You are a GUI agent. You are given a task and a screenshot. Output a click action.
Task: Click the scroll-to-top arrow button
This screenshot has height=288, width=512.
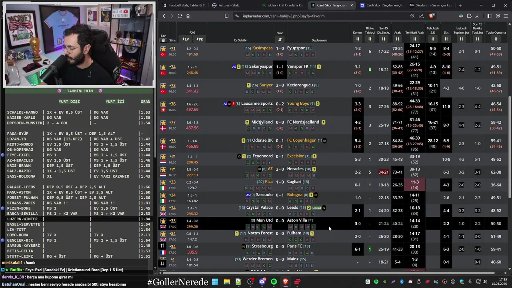(x=162, y=246)
